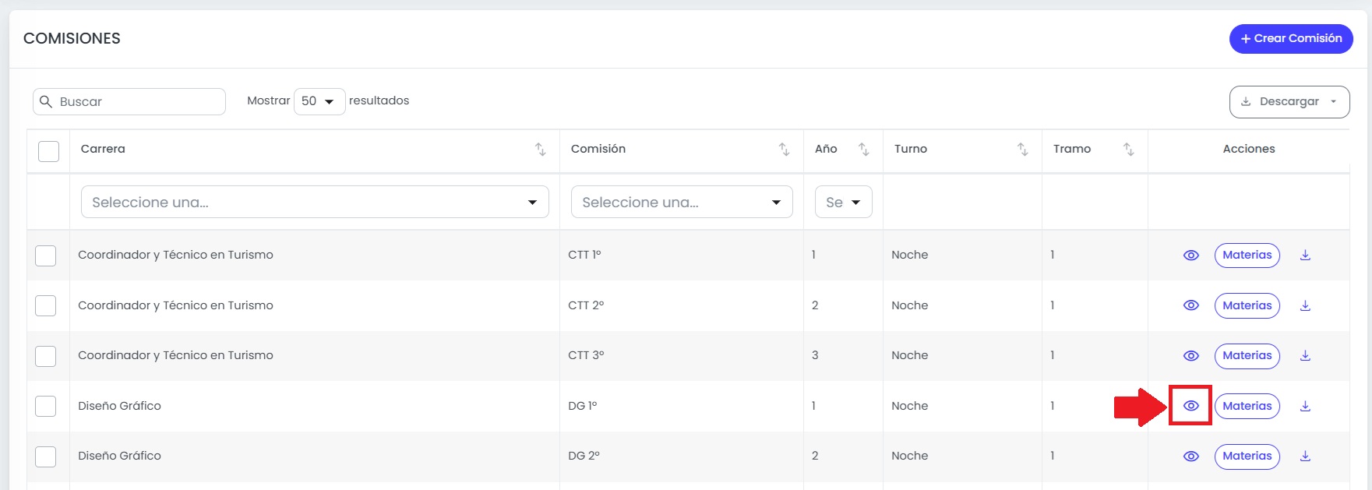
Task: Select the DG 2° row checkbox
Action: tap(46, 457)
